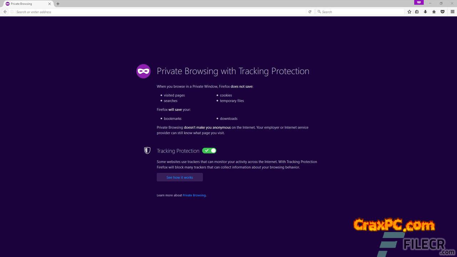Minimize the Firefox window
The width and height of the screenshot is (457, 257).
[x=430, y=4]
